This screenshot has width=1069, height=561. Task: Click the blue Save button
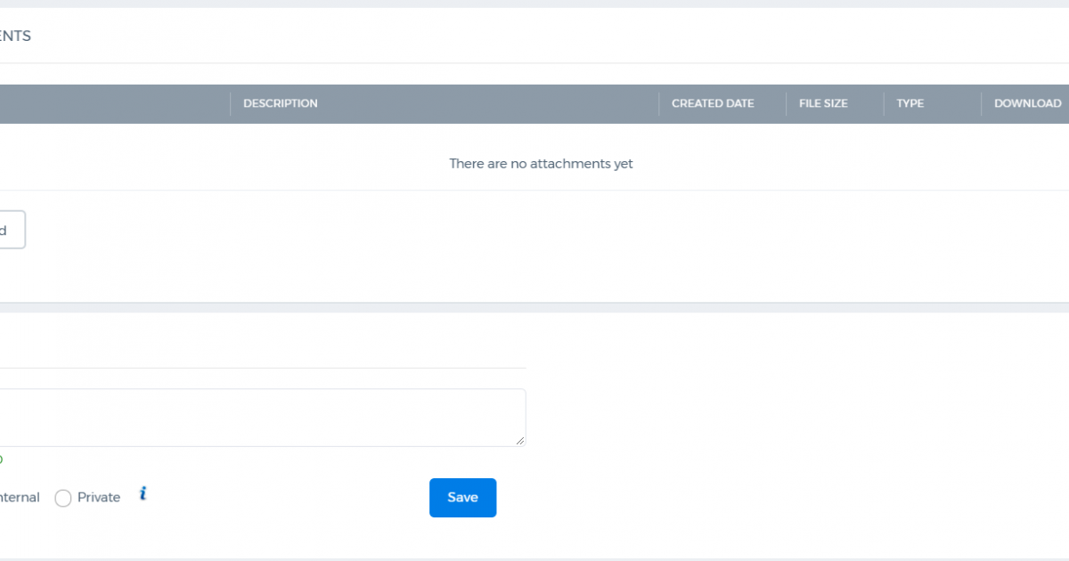(462, 498)
